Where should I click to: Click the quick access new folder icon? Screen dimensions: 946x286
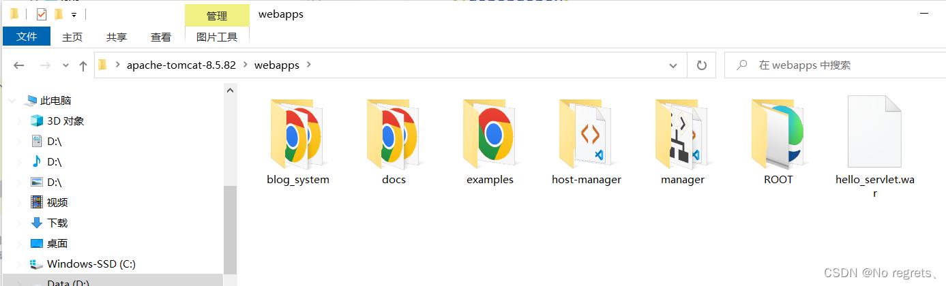point(58,14)
